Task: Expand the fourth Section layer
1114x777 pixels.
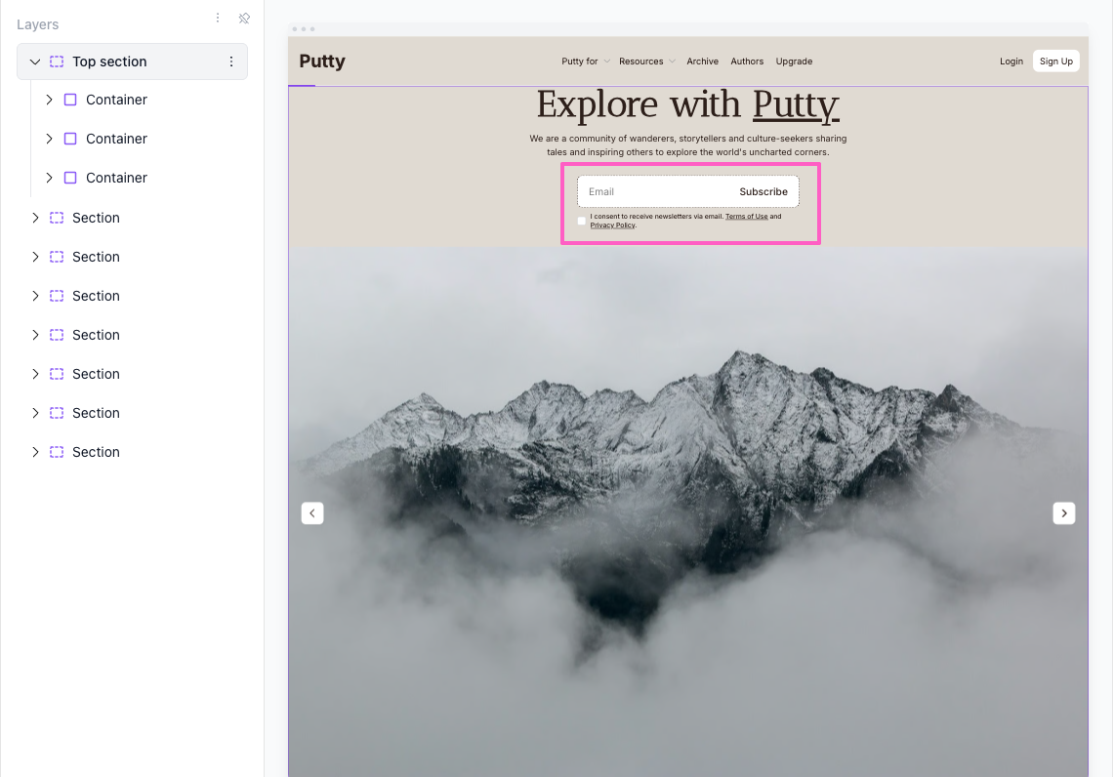Action: pos(35,335)
